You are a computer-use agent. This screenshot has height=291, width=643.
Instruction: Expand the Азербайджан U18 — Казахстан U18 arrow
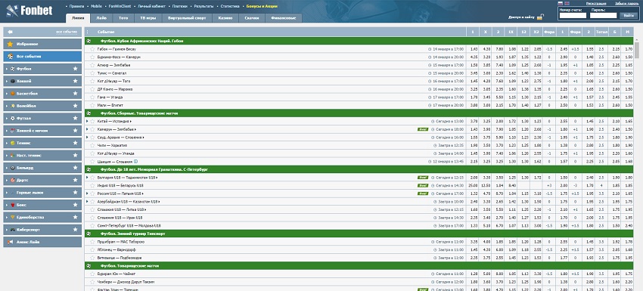[87, 201]
